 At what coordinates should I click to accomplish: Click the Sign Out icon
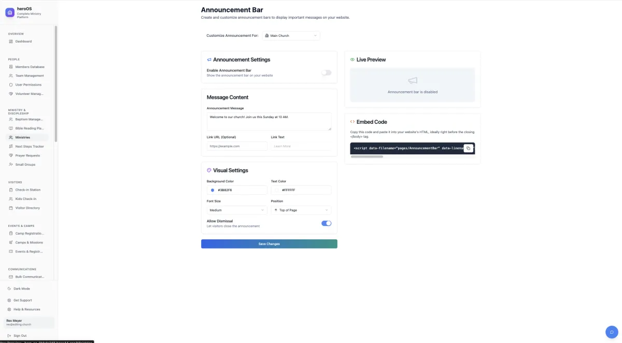[9, 336]
